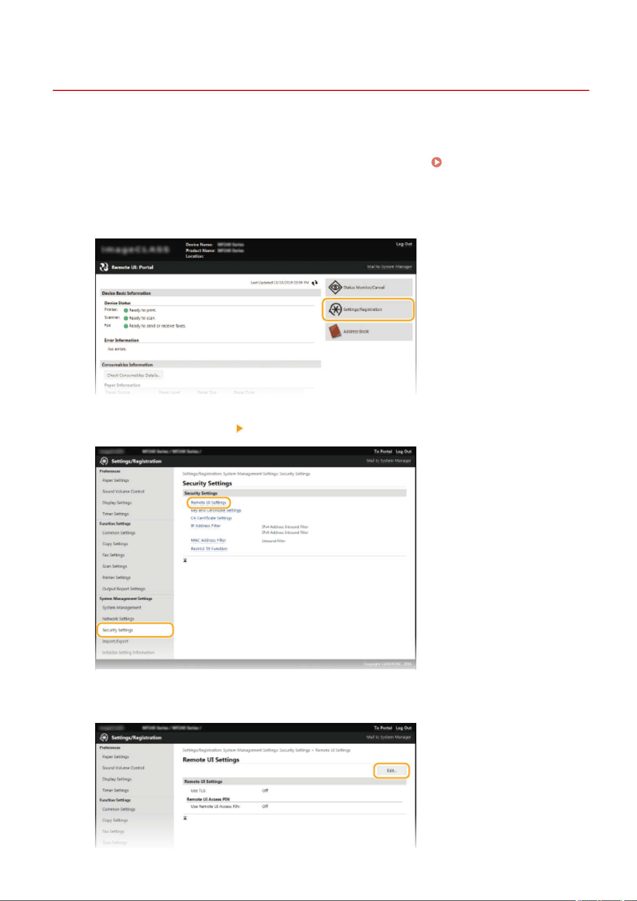
Task: Select Security Settings in the sidebar
Action: tap(118, 630)
